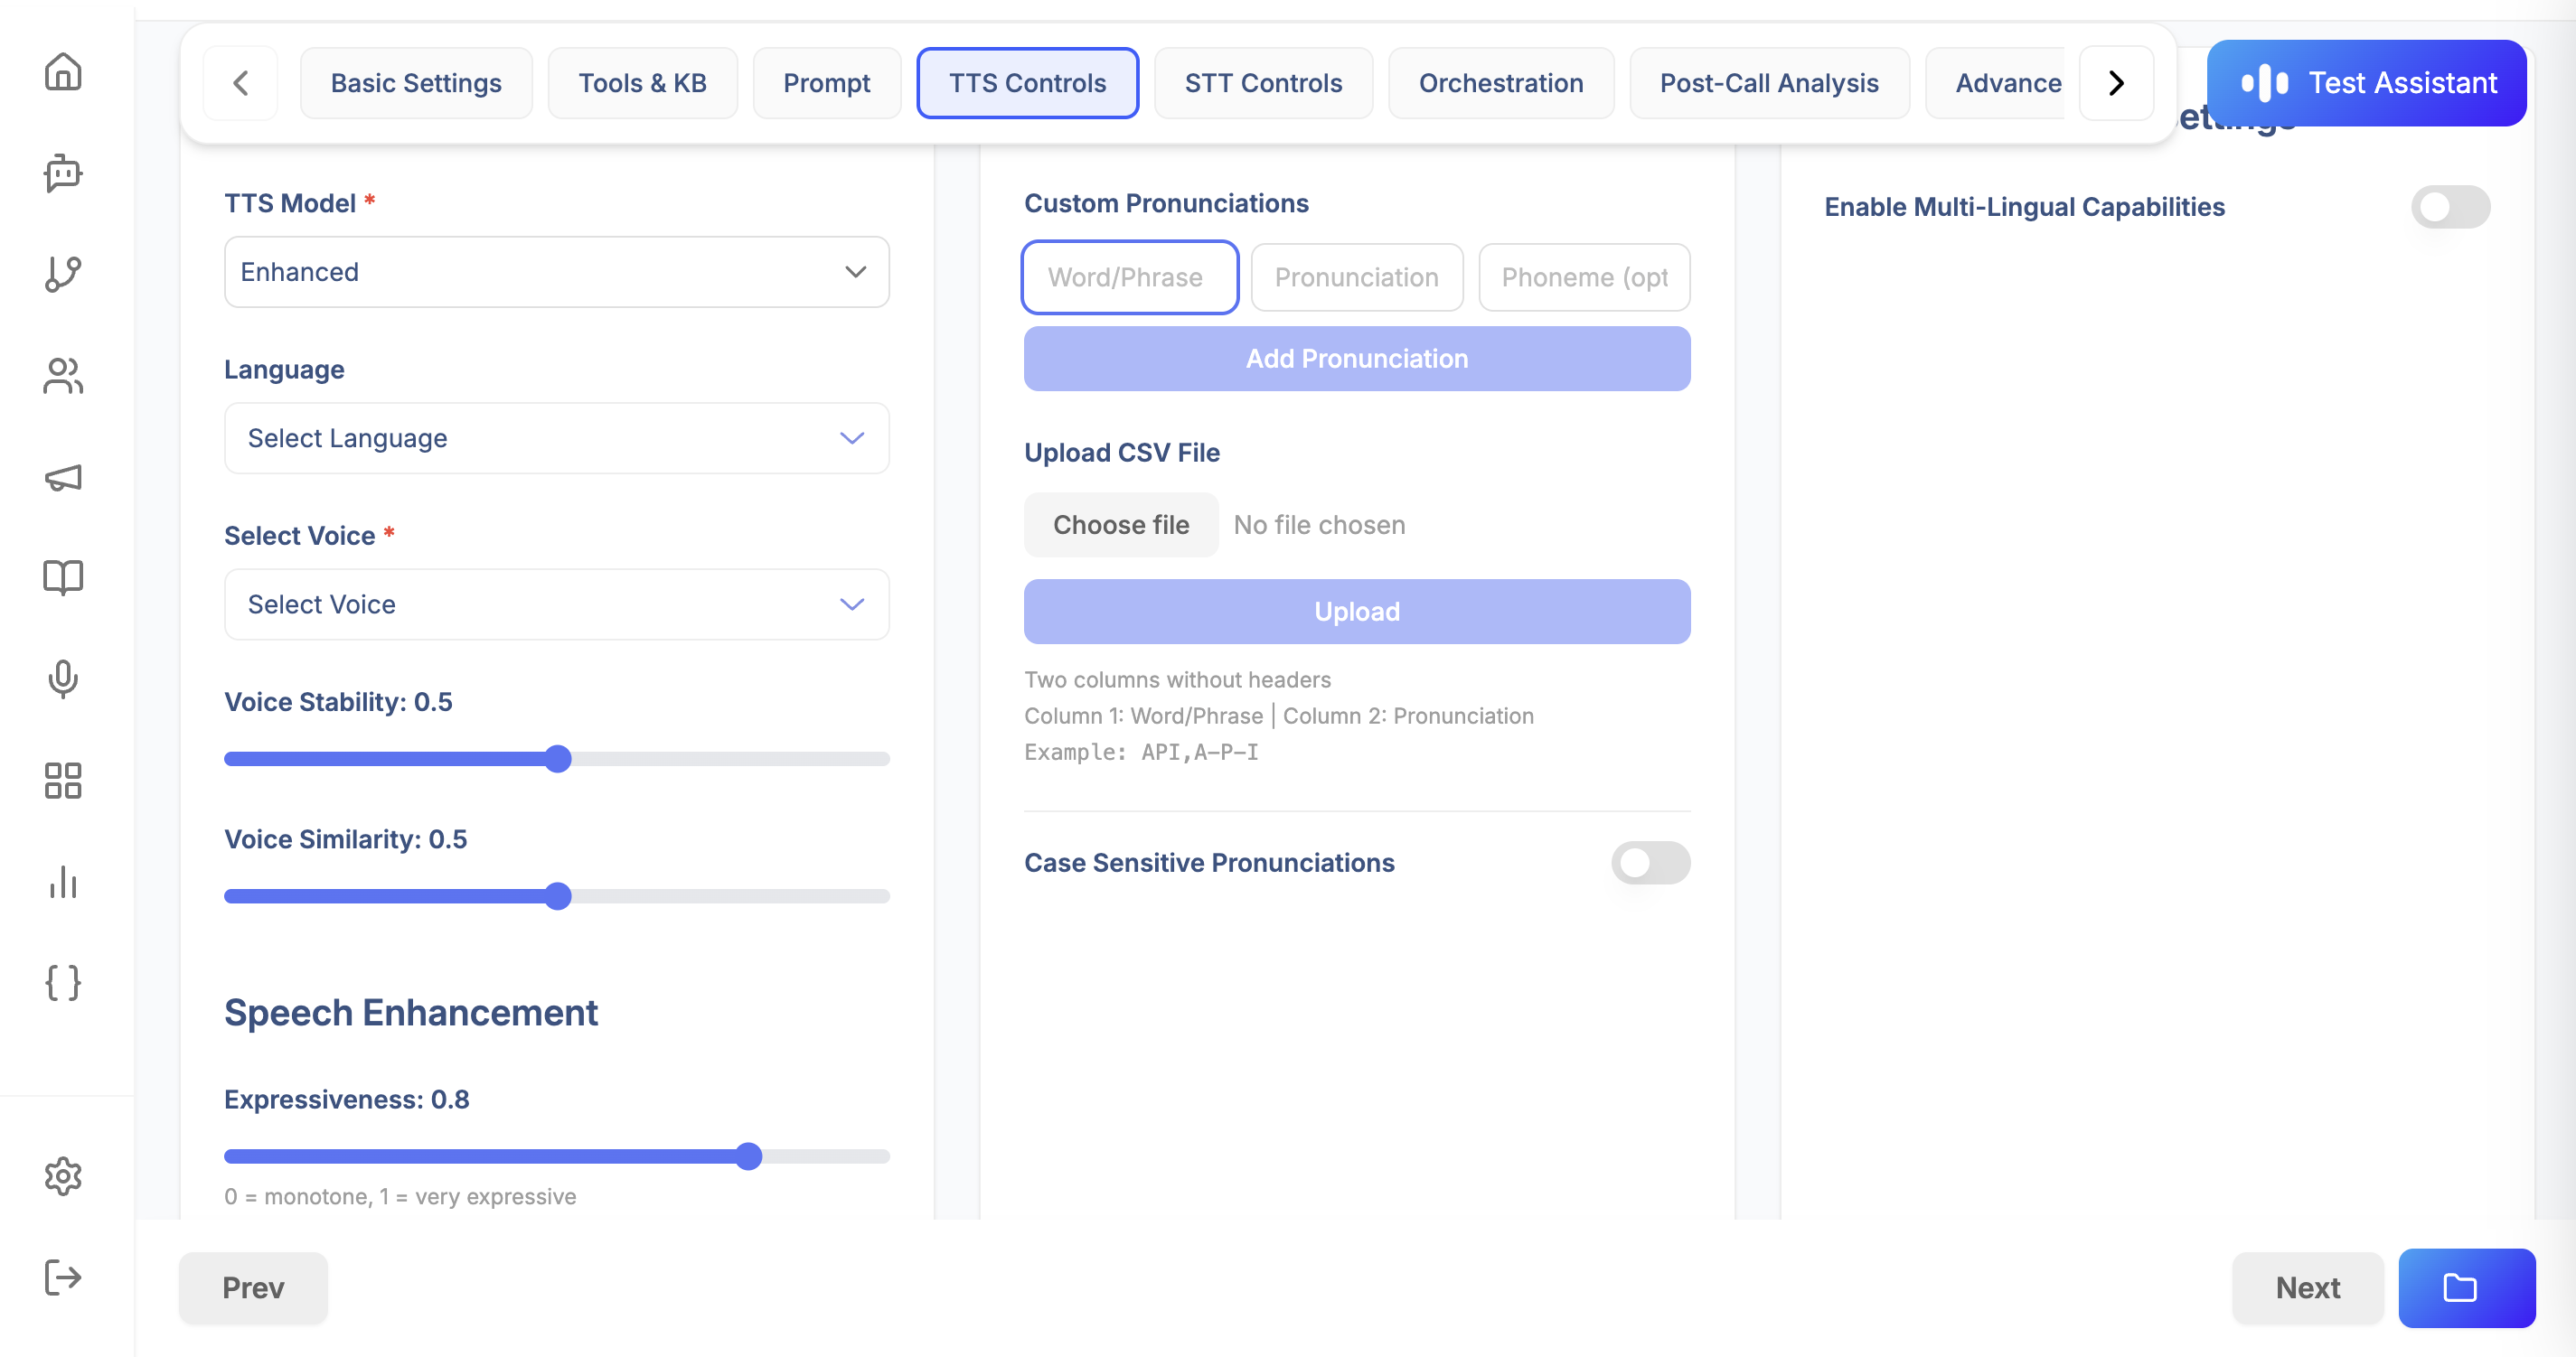
Task: Click the bot assistant sidebar icon
Action: (63, 173)
